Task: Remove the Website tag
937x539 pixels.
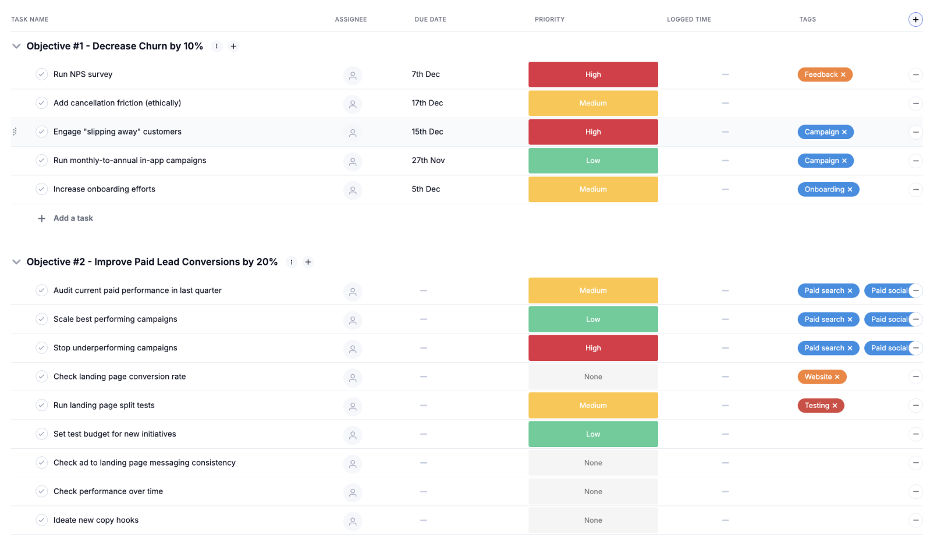Action: 837,377
